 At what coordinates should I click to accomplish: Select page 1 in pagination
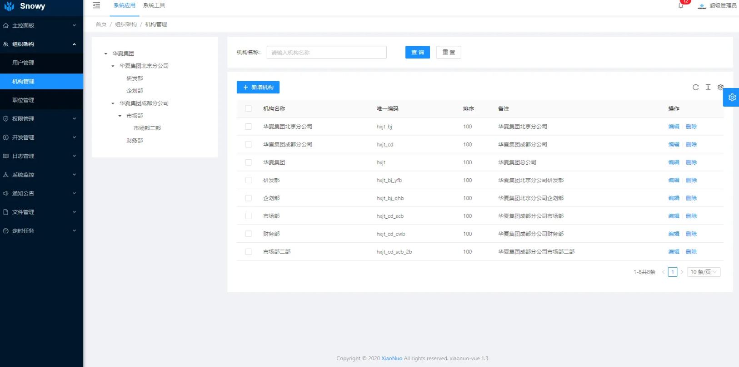click(x=673, y=272)
